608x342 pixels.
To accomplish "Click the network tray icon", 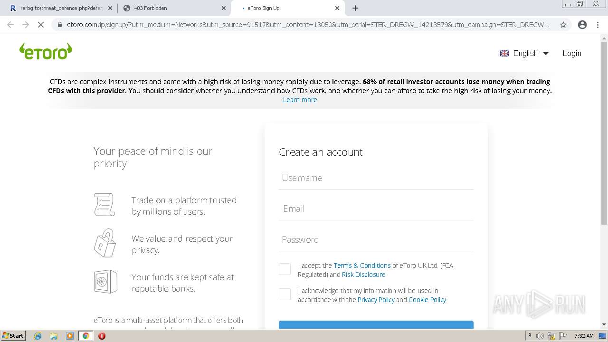I will tap(551, 336).
